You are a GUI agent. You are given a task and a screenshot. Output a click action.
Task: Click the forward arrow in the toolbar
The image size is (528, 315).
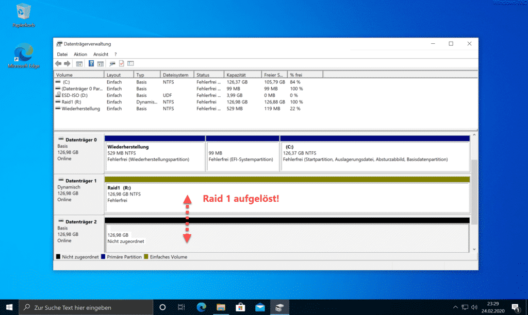[67, 63]
